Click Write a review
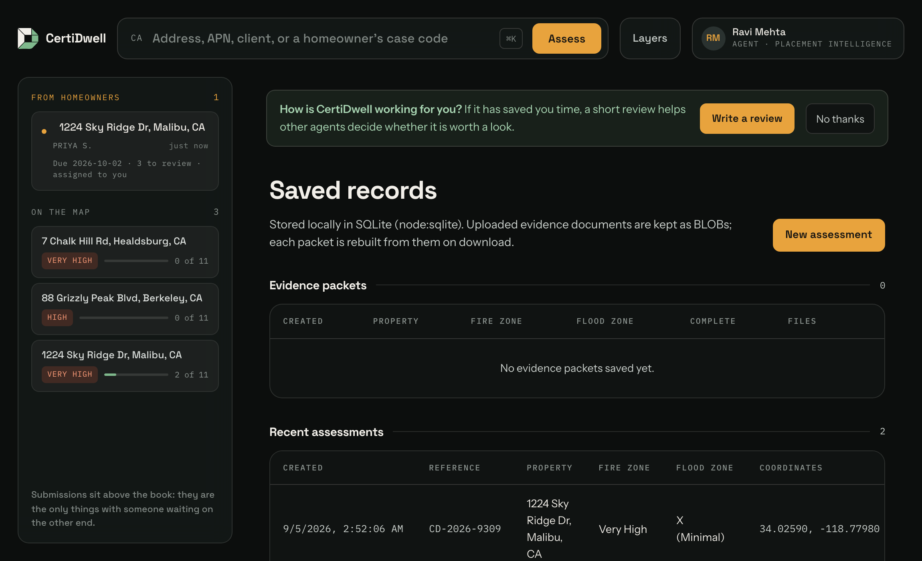 pyautogui.click(x=747, y=119)
